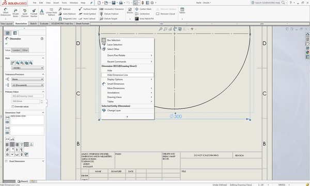310x186 pixels.
Task: Open the tolerance type None dropdown
Action: click(27, 79)
